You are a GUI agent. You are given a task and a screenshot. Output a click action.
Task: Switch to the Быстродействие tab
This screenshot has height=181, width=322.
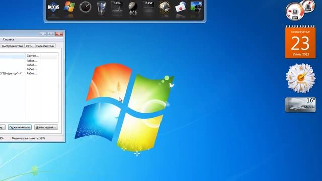pos(12,46)
